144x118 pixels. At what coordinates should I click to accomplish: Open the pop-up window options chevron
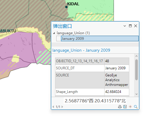[x=125, y=26]
